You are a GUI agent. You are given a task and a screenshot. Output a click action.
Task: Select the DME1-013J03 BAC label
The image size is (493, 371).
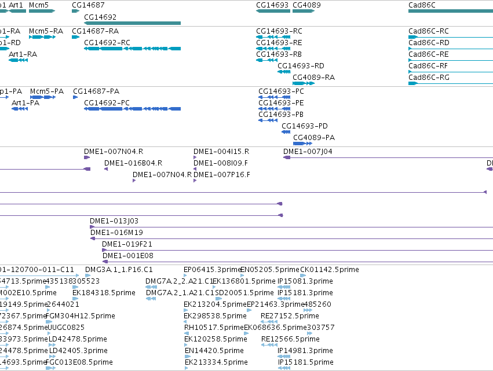coord(114,221)
